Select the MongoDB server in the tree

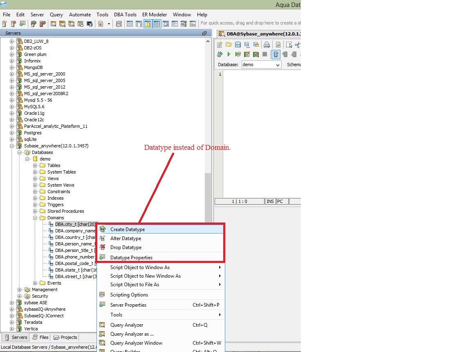tap(33, 67)
